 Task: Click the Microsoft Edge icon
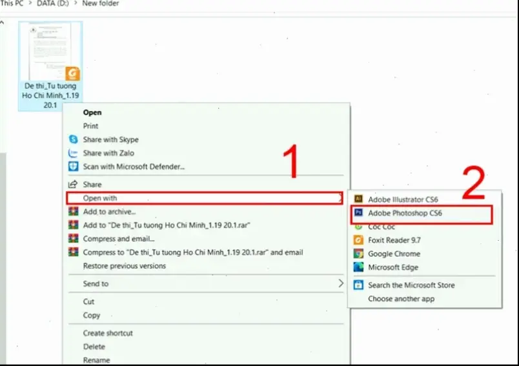click(358, 267)
